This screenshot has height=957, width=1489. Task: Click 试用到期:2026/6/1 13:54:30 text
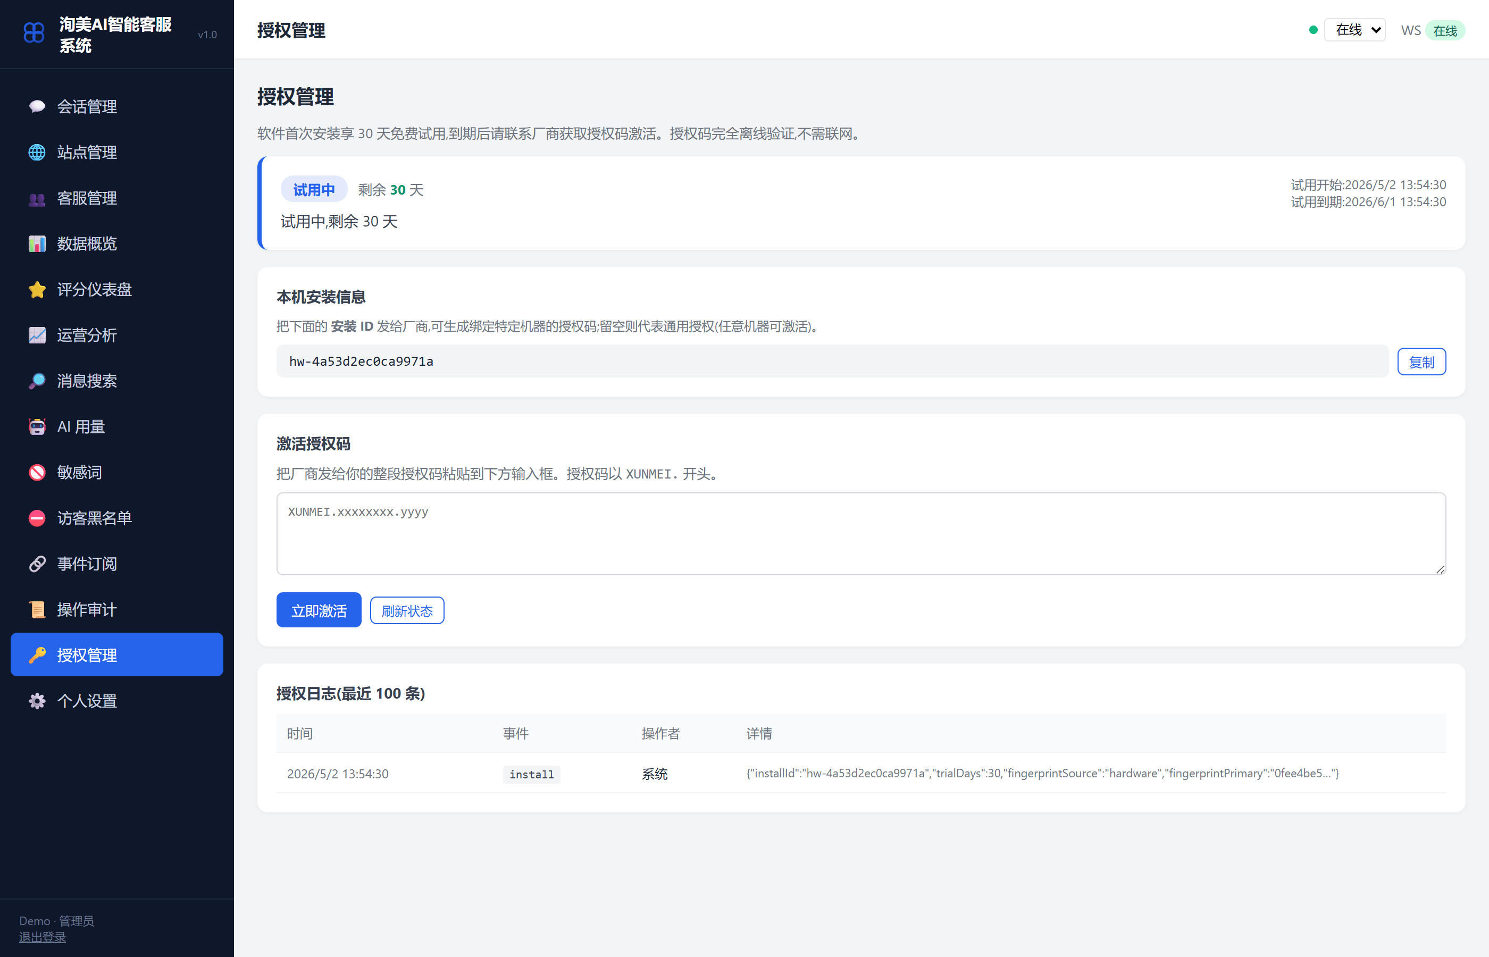tap(1368, 202)
